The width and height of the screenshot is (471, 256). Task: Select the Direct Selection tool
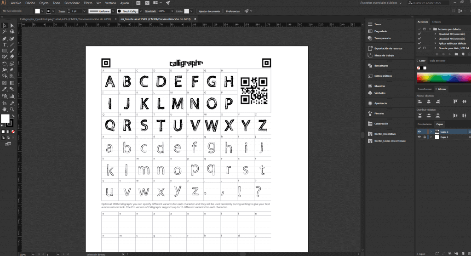pyautogui.click(x=12, y=26)
